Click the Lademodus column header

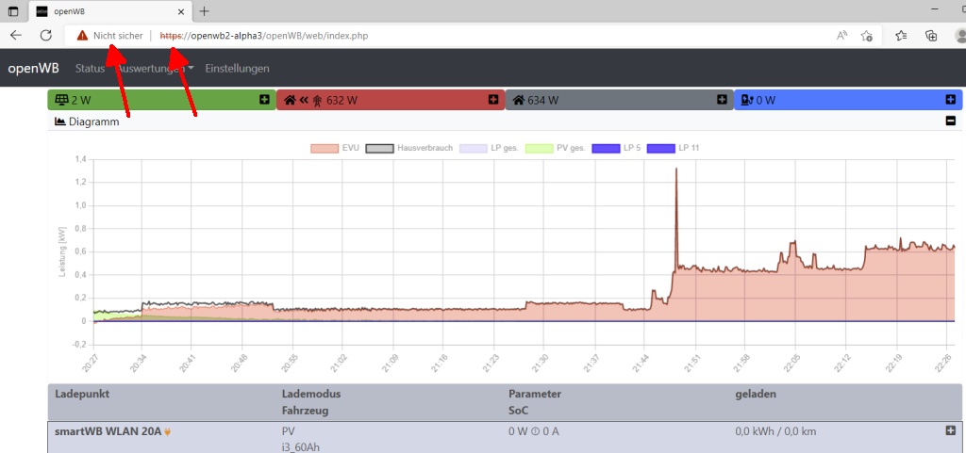click(x=311, y=394)
